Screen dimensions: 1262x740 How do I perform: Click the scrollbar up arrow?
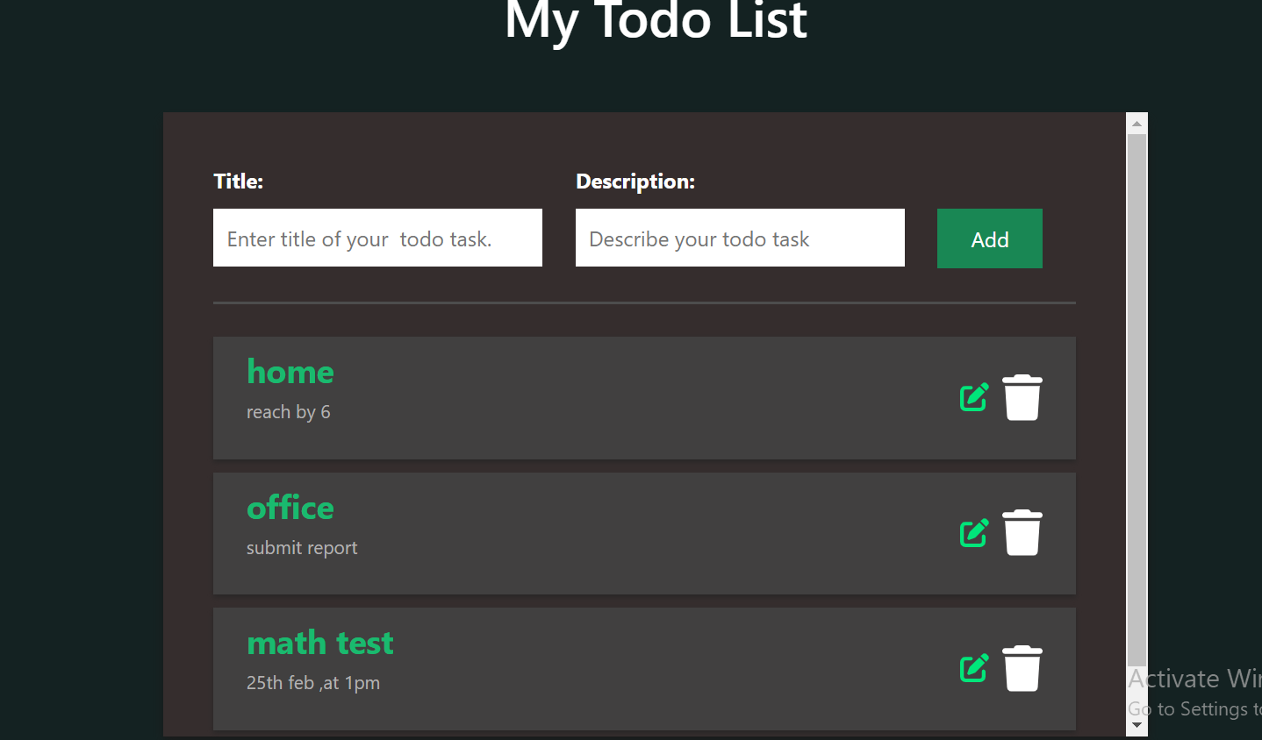pos(1137,122)
